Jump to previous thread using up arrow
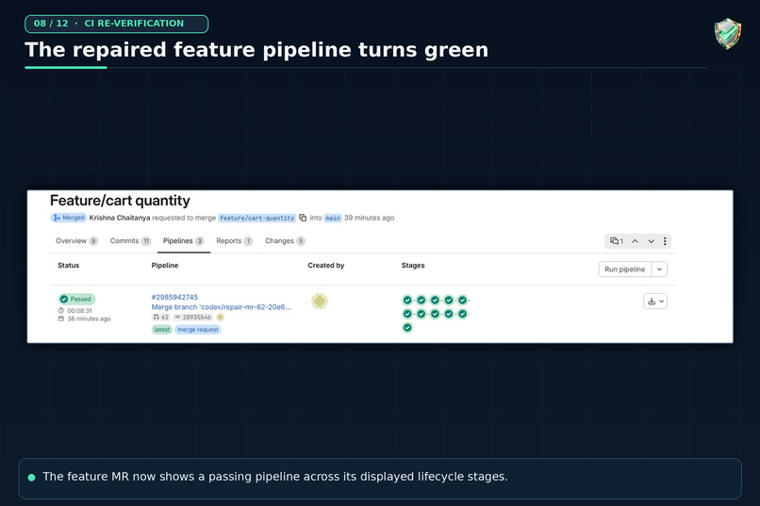The width and height of the screenshot is (760, 506). [635, 241]
